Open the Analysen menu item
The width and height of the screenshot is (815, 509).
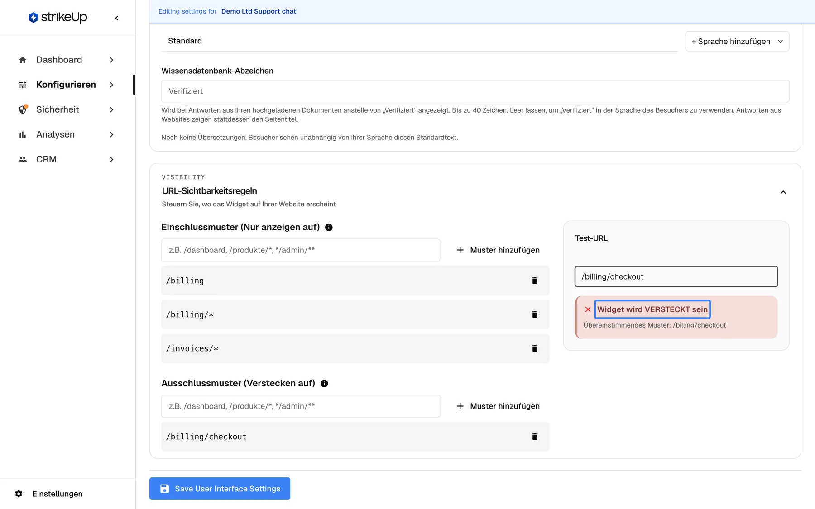pos(67,135)
